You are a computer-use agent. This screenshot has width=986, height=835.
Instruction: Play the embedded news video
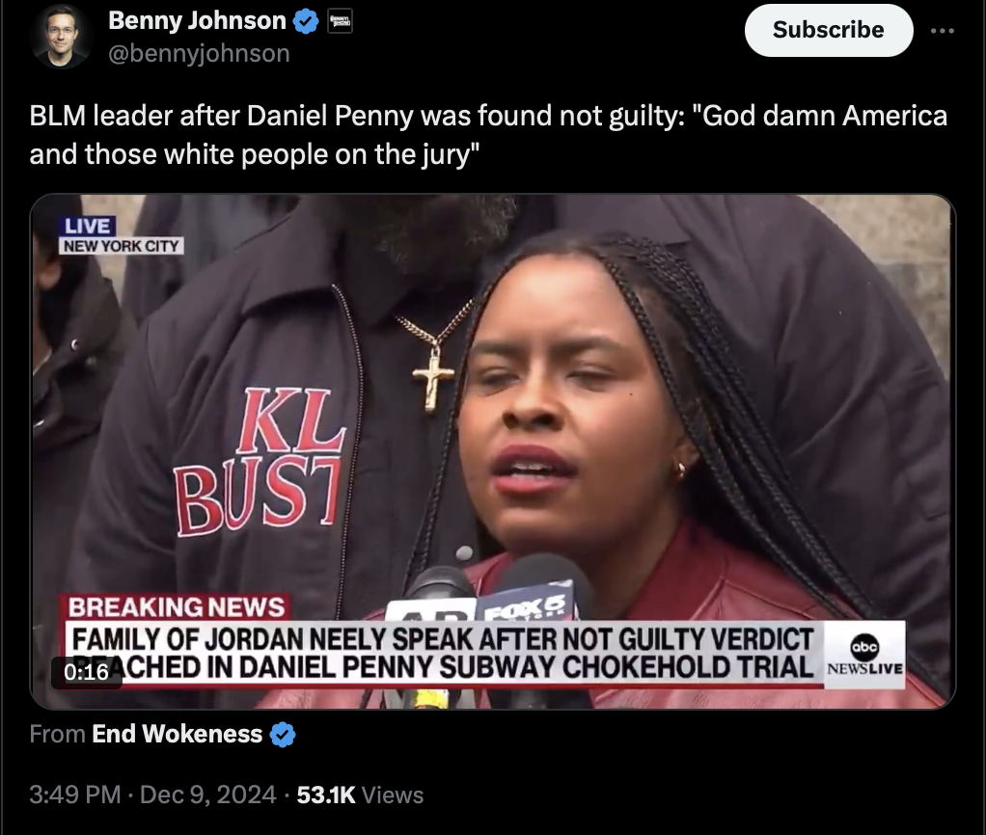click(x=493, y=452)
